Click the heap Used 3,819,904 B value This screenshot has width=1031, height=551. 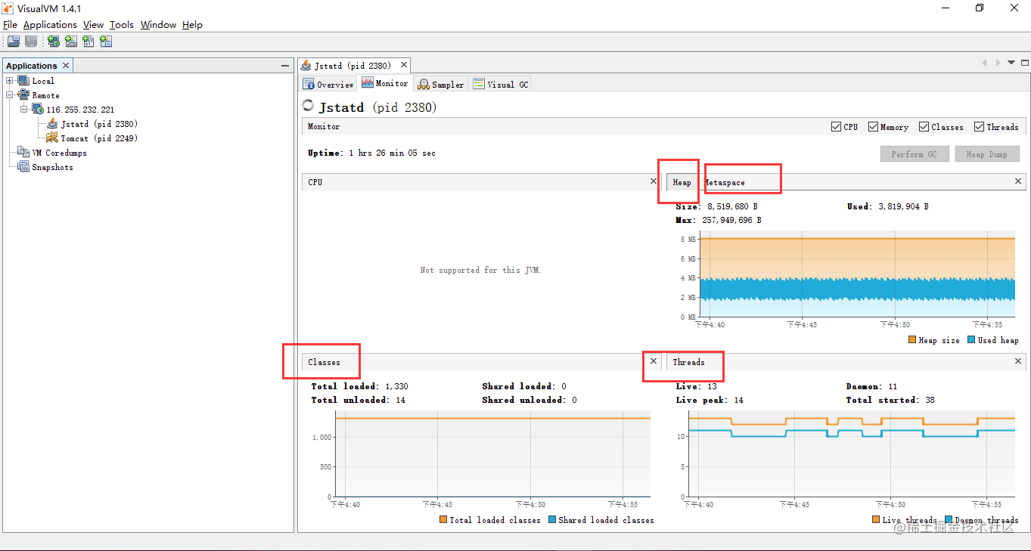point(904,206)
